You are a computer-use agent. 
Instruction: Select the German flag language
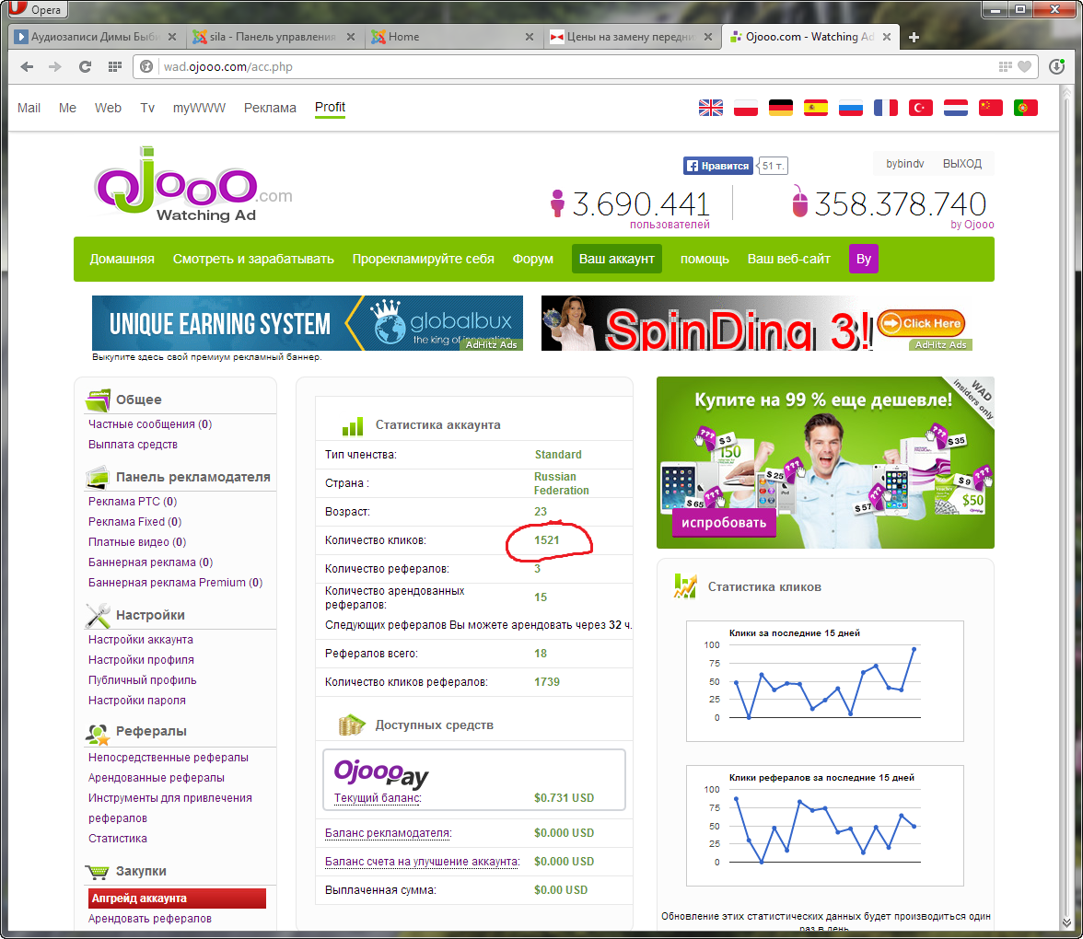tap(781, 108)
